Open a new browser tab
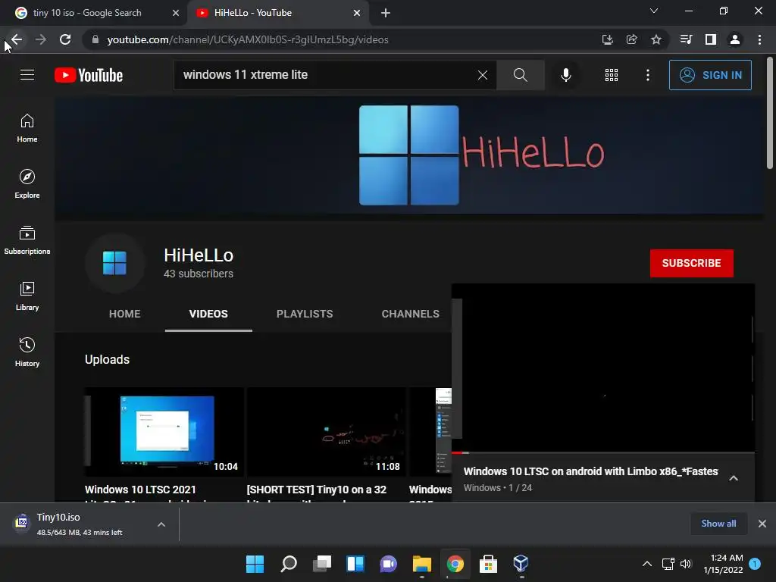This screenshot has height=582, width=776. [386, 13]
